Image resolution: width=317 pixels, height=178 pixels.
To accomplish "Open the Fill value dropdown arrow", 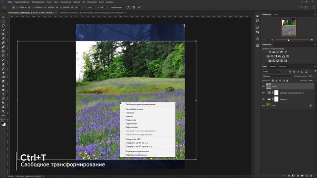I will click(315, 81).
